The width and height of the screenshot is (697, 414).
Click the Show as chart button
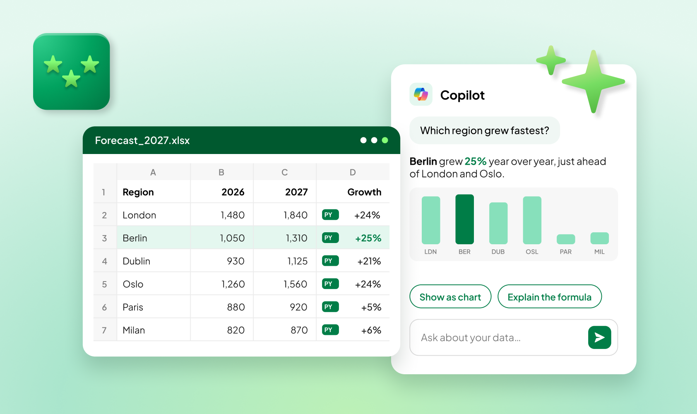(450, 296)
